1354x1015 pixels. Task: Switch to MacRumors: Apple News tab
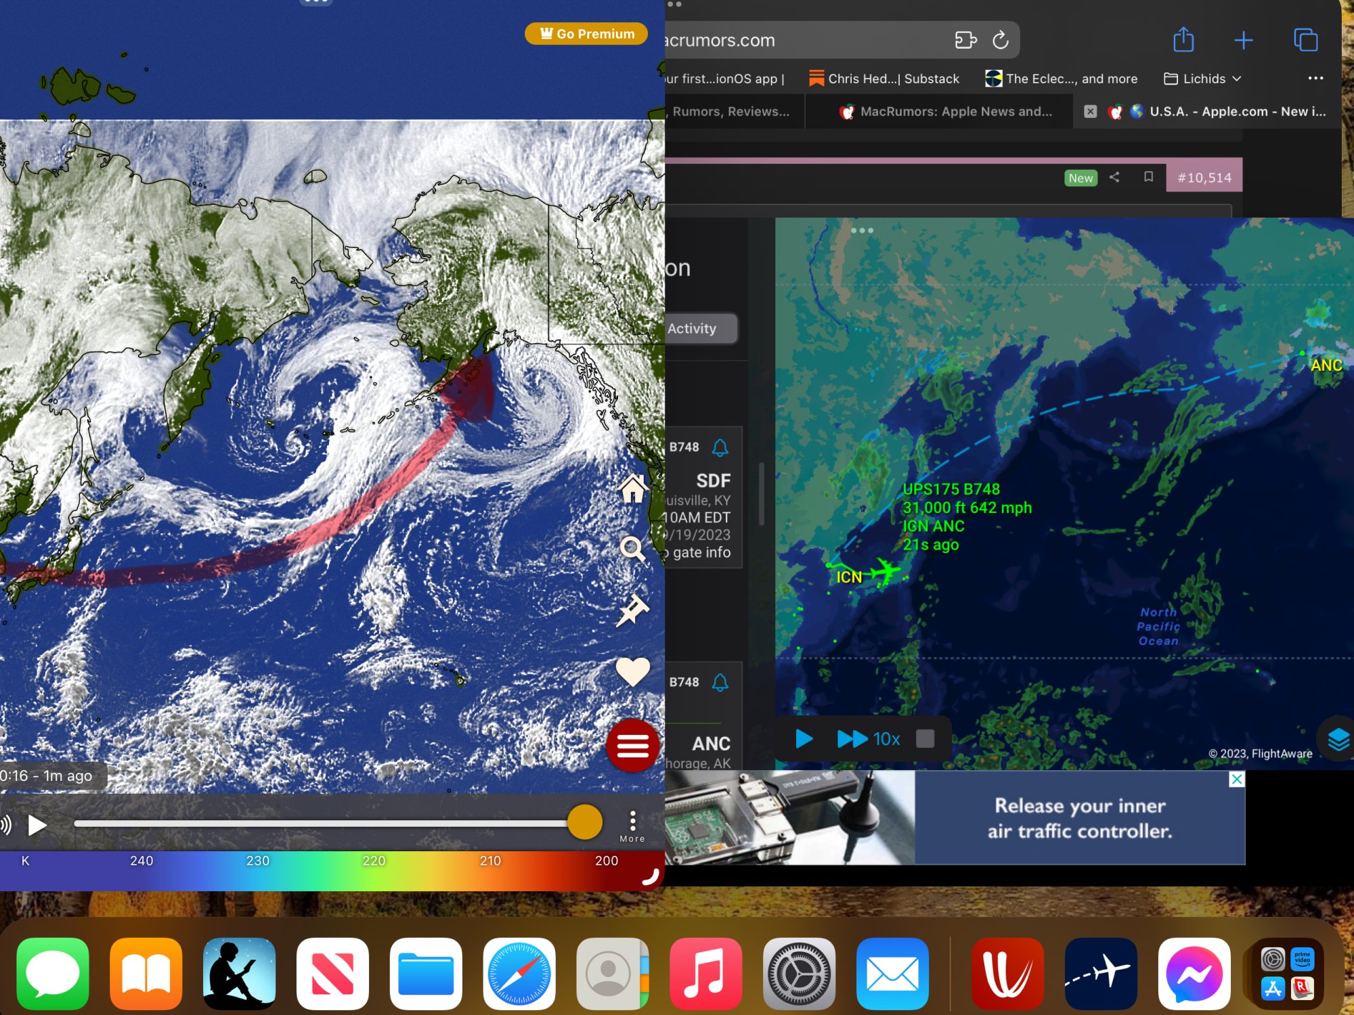[x=946, y=112]
